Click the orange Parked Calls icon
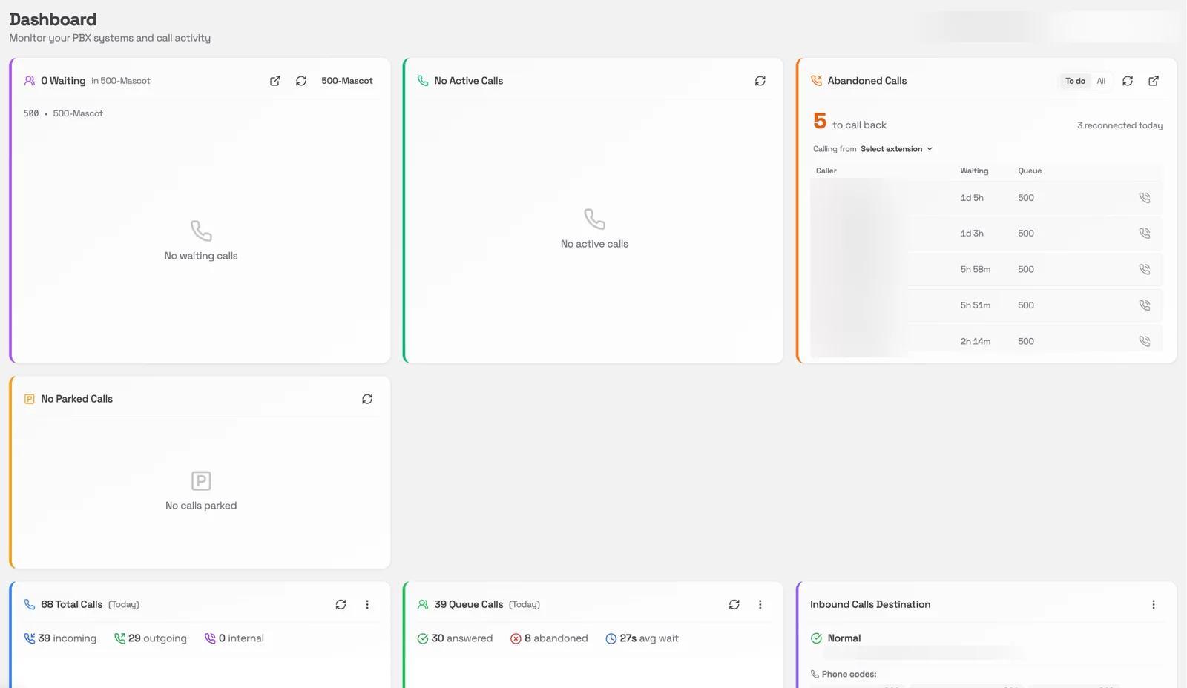The image size is (1187, 688). point(30,399)
